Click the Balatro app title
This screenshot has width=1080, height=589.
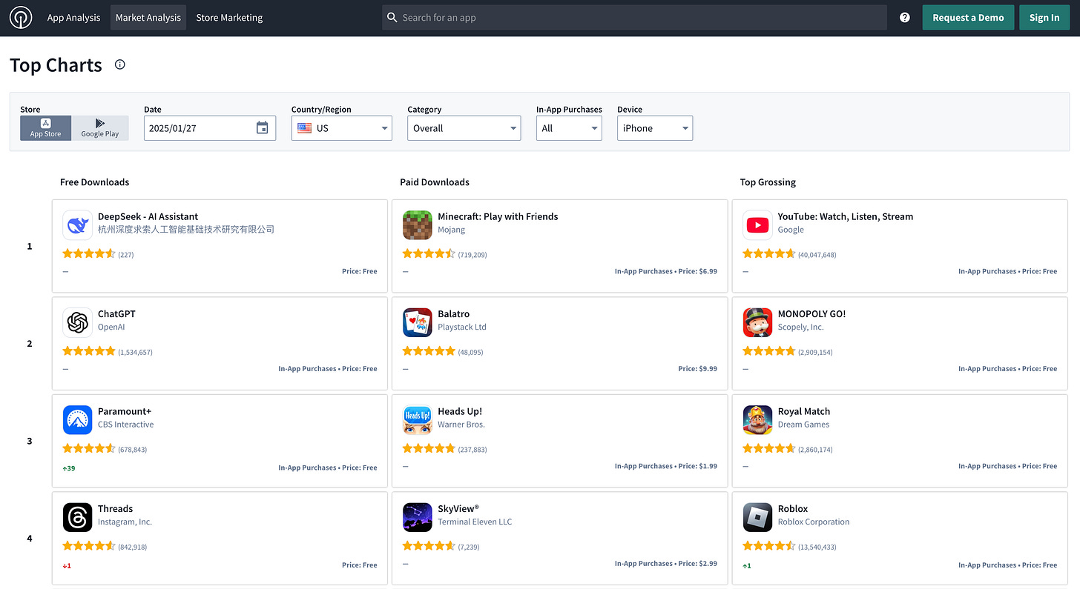(x=453, y=314)
